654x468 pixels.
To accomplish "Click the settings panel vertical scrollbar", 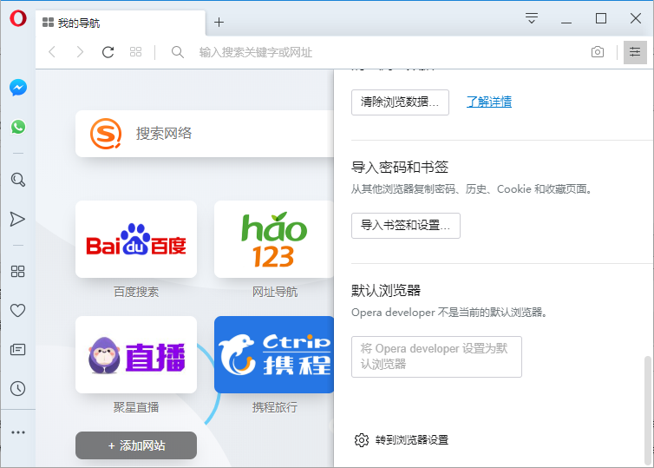I will click(647, 412).
